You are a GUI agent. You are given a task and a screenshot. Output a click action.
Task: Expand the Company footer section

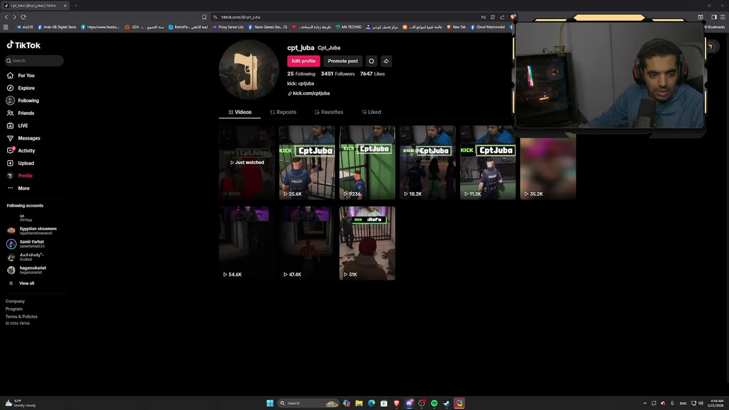tap(15, 301)
